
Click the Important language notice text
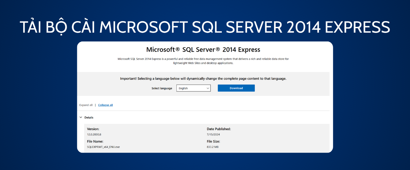point(203,79)
